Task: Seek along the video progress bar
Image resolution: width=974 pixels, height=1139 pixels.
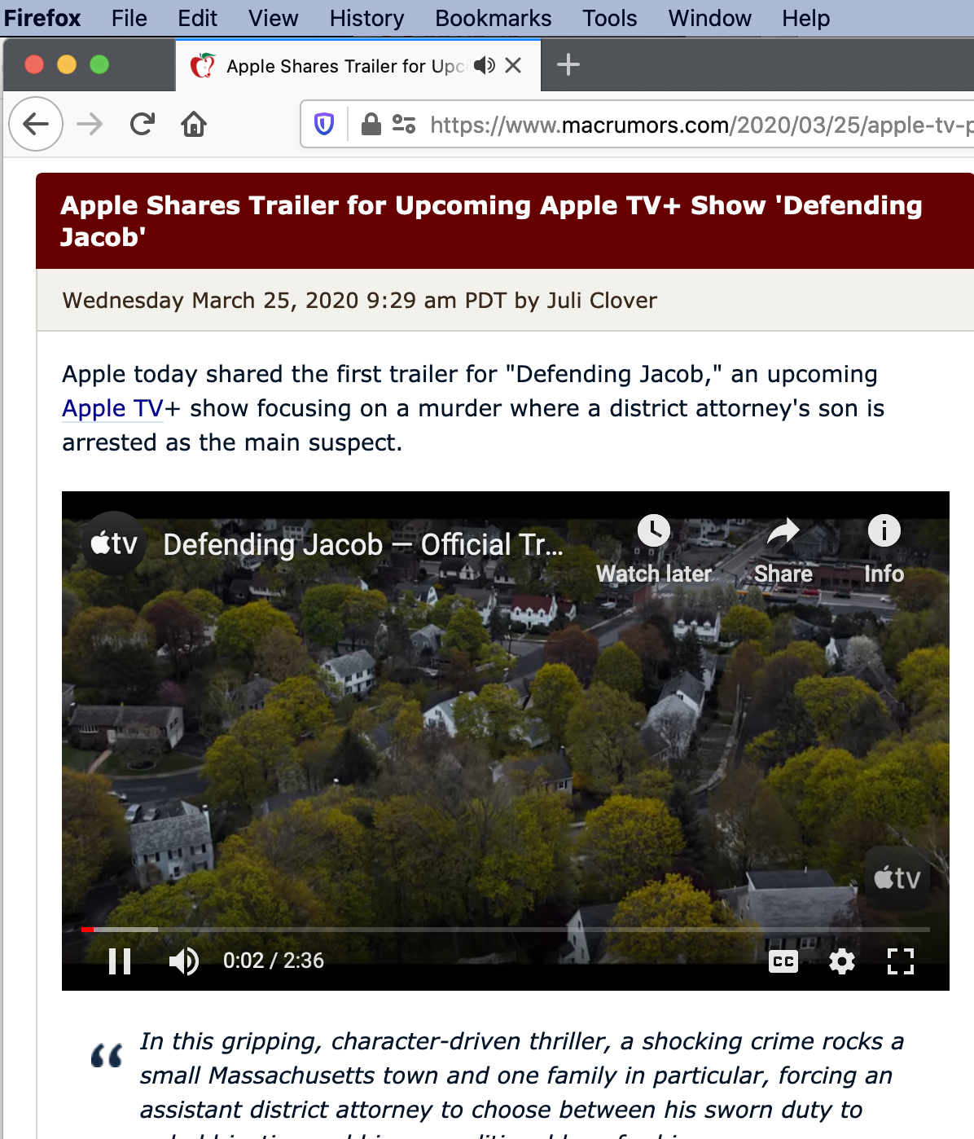Action: point(505,929)
